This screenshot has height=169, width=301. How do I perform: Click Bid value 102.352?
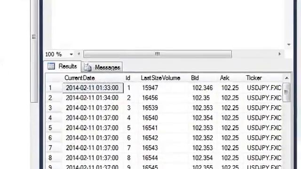(203, 138)
